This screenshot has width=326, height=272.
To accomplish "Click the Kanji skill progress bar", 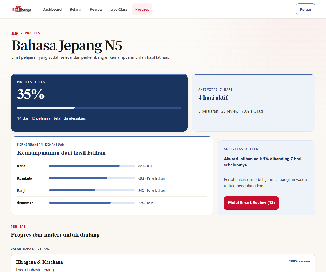I will click(x=92, y=190).
